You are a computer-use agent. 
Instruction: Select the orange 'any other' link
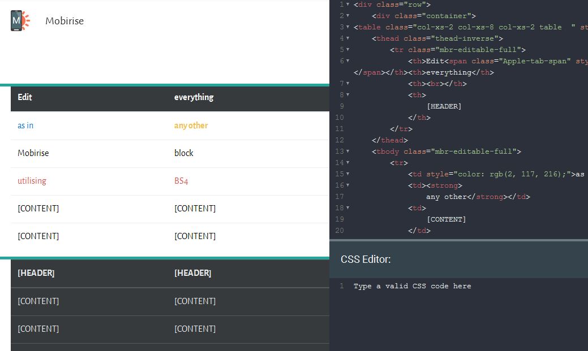(x=191, y=125)
